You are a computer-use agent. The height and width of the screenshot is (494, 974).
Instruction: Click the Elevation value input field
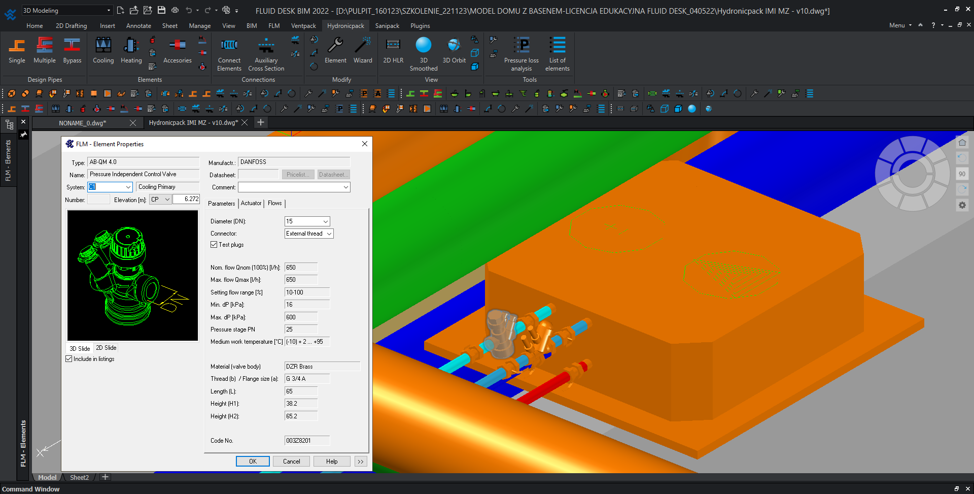tap(186, 200)
